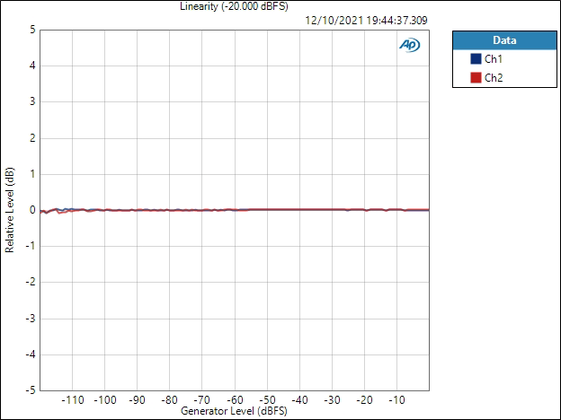The height and width of the screenshot is (420, 561).
Task: Click the 0 y-axis tick label
Action: point(33,210)
